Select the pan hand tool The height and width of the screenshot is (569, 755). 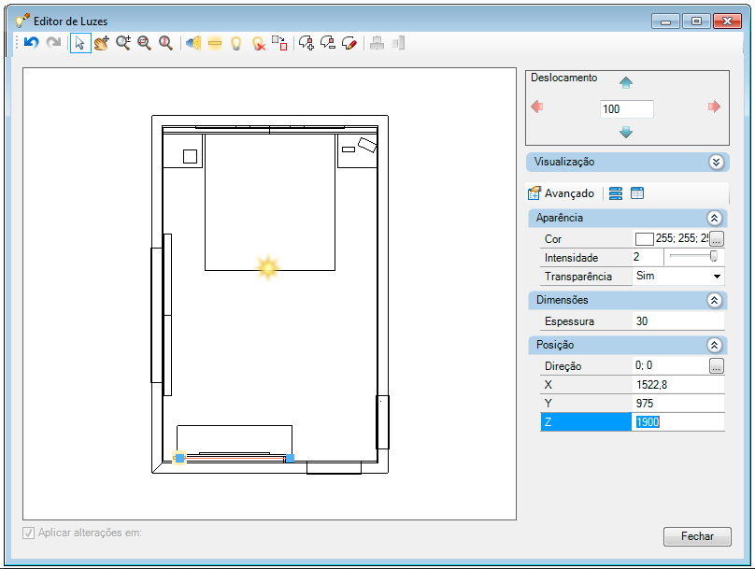[102, 43]
